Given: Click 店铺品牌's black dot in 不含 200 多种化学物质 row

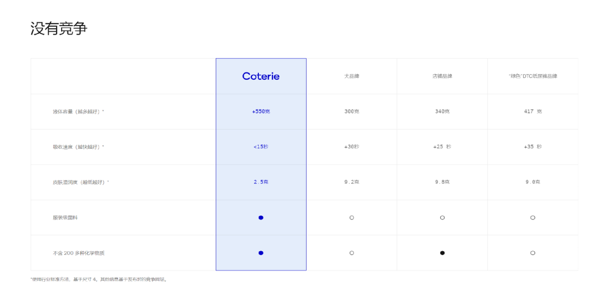Looking at the screenshot, I should [x=442, y=253].
